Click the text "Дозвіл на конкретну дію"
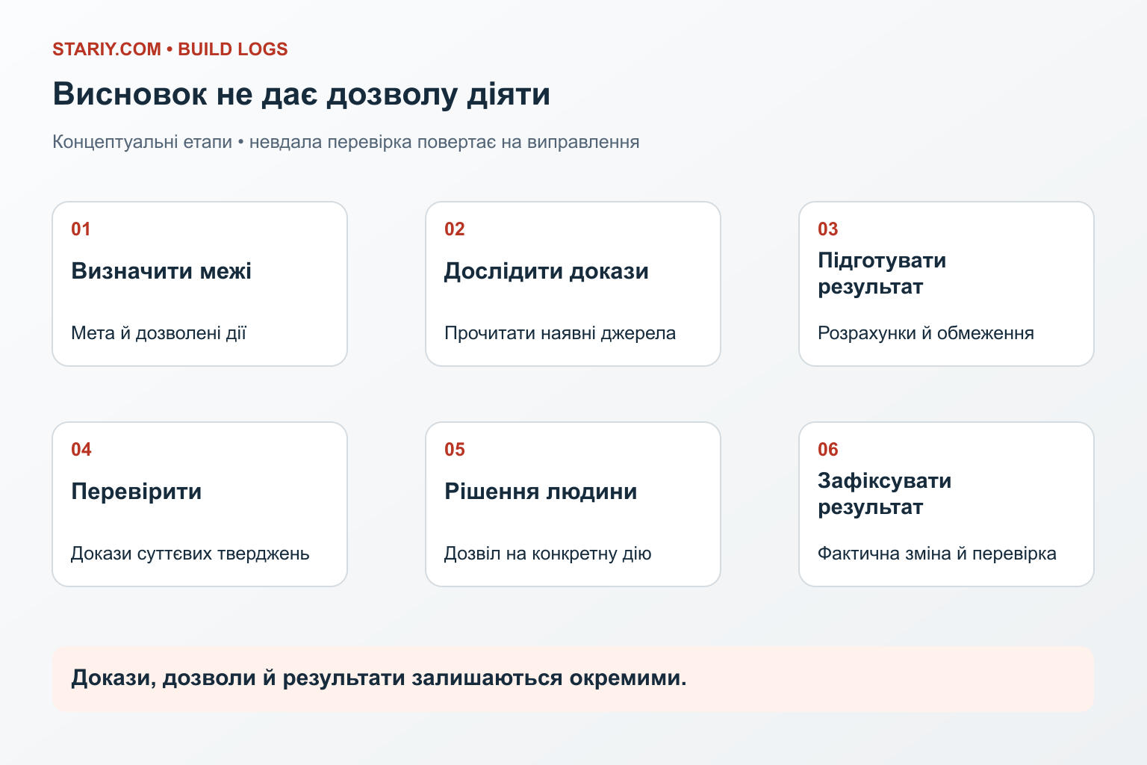This screenshot has width=1147, height=765. [548, 554]
